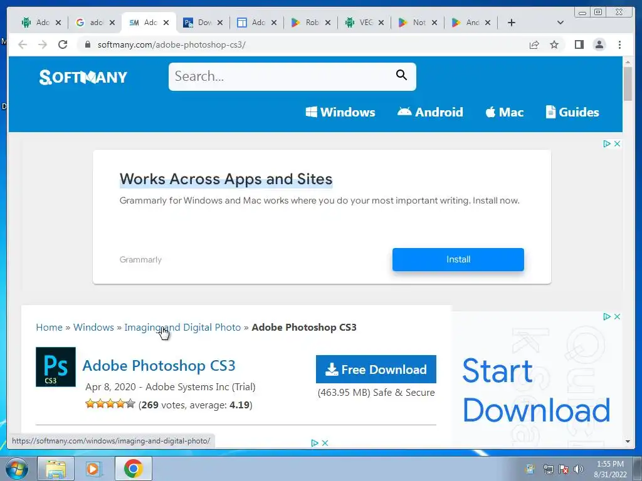Follow the Windows breadcrumb link
The height and width of the screenshot is (481, 642).
tap(94, 327)
